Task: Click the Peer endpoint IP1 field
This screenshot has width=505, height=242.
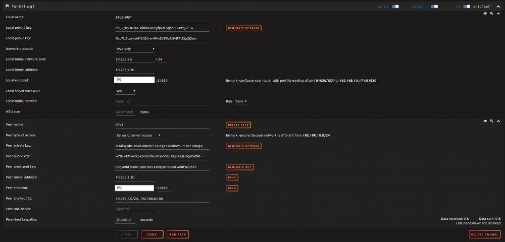Action: coord(134,188)
